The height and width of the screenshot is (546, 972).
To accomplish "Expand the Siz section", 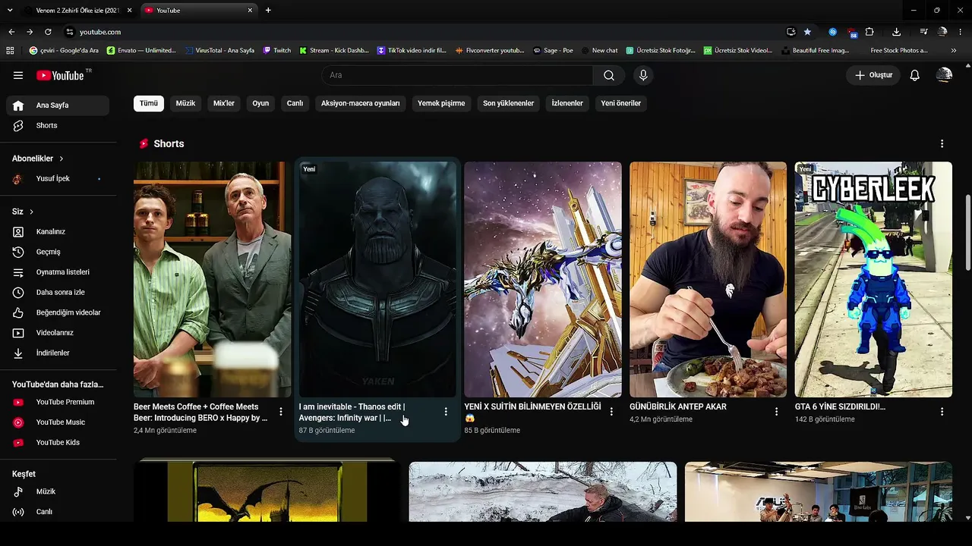I will [x=23, y=212].
